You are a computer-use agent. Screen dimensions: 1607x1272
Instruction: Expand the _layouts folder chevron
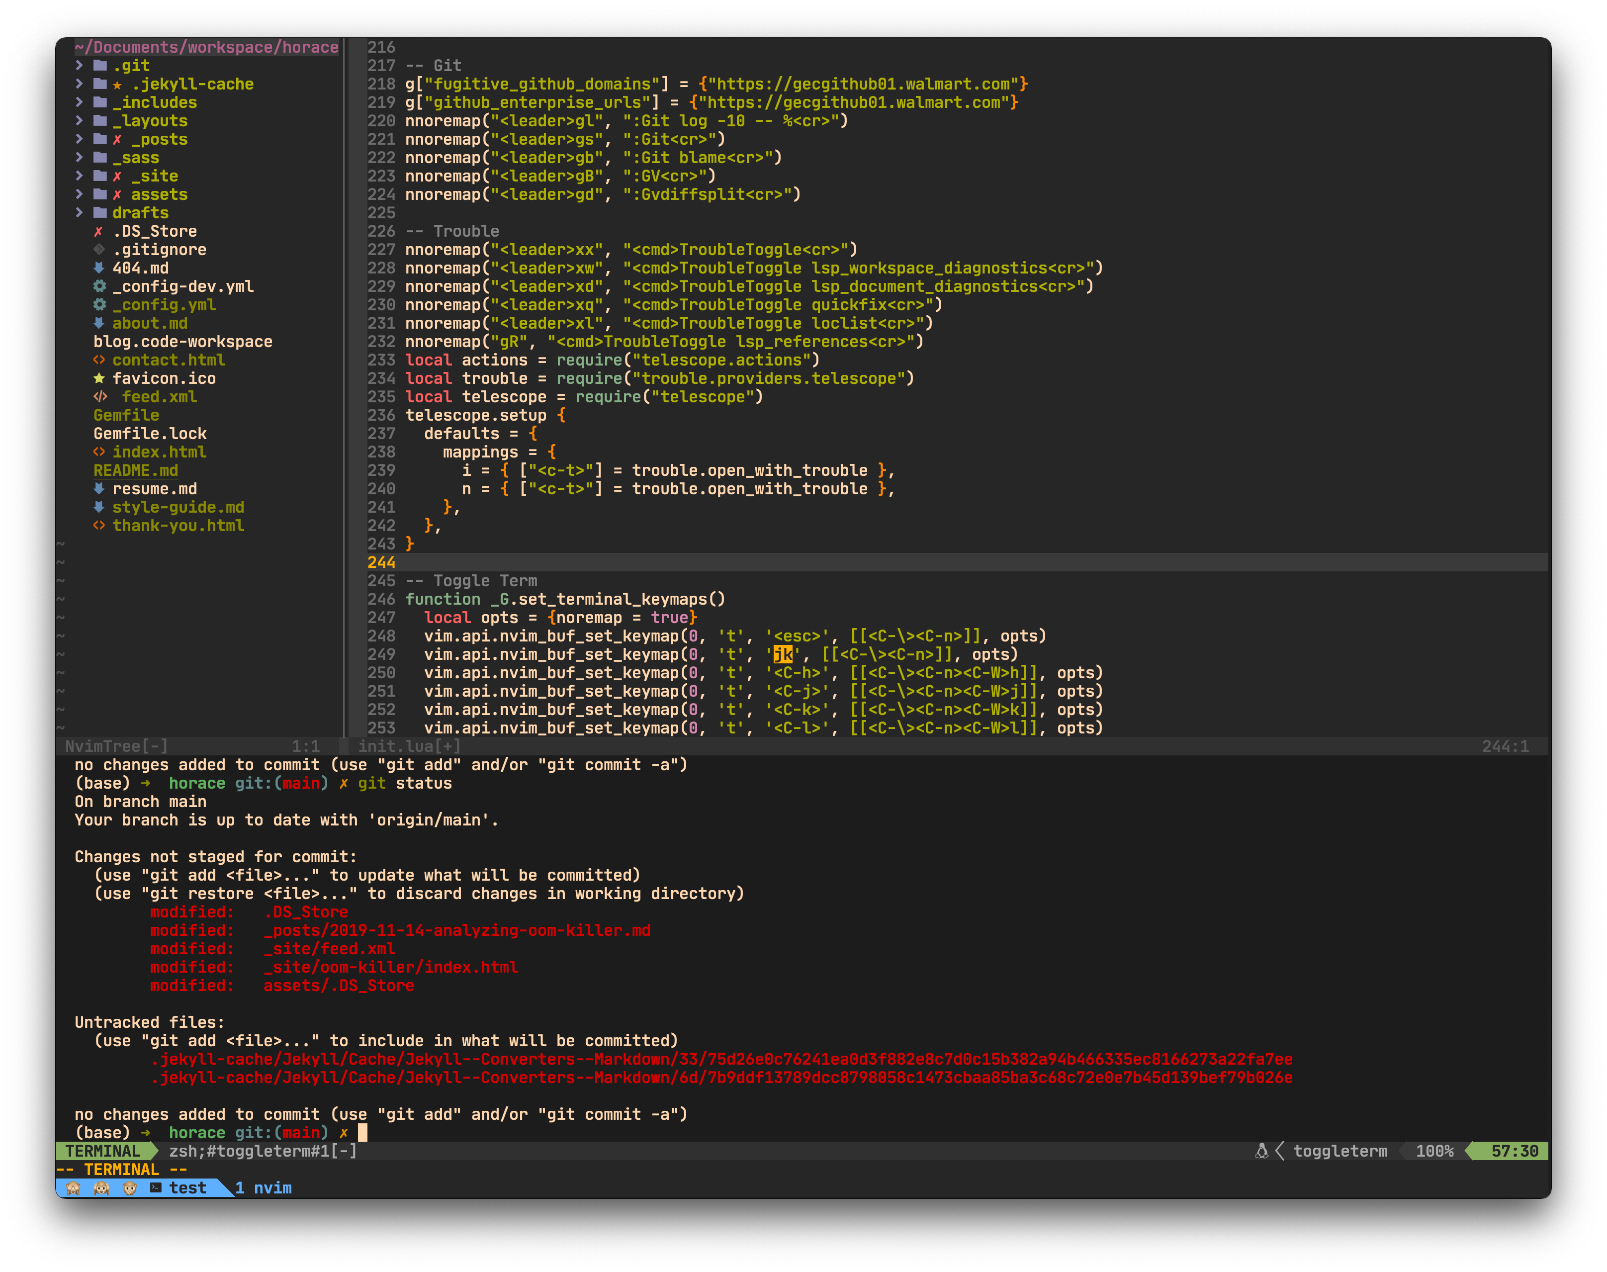tap(80, 121)
